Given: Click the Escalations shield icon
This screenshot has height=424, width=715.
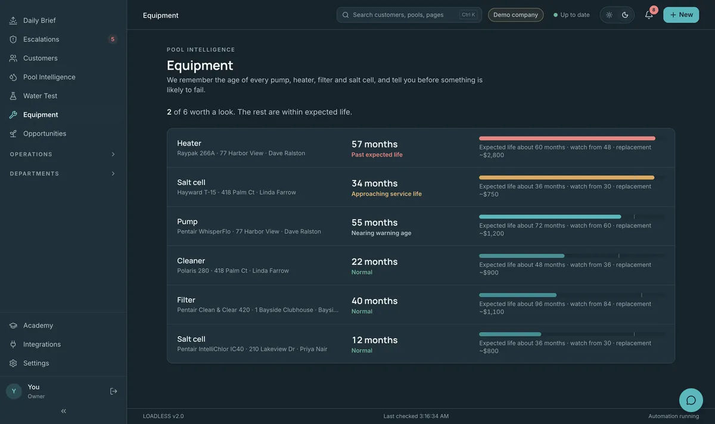Looking at the screenshot, I should pyautogui.click(x=13, y=39).
